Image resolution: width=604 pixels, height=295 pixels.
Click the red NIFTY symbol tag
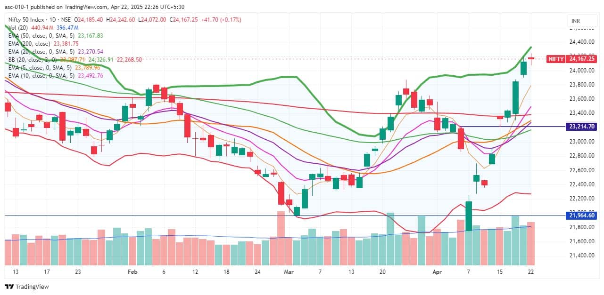click(555, 59)
